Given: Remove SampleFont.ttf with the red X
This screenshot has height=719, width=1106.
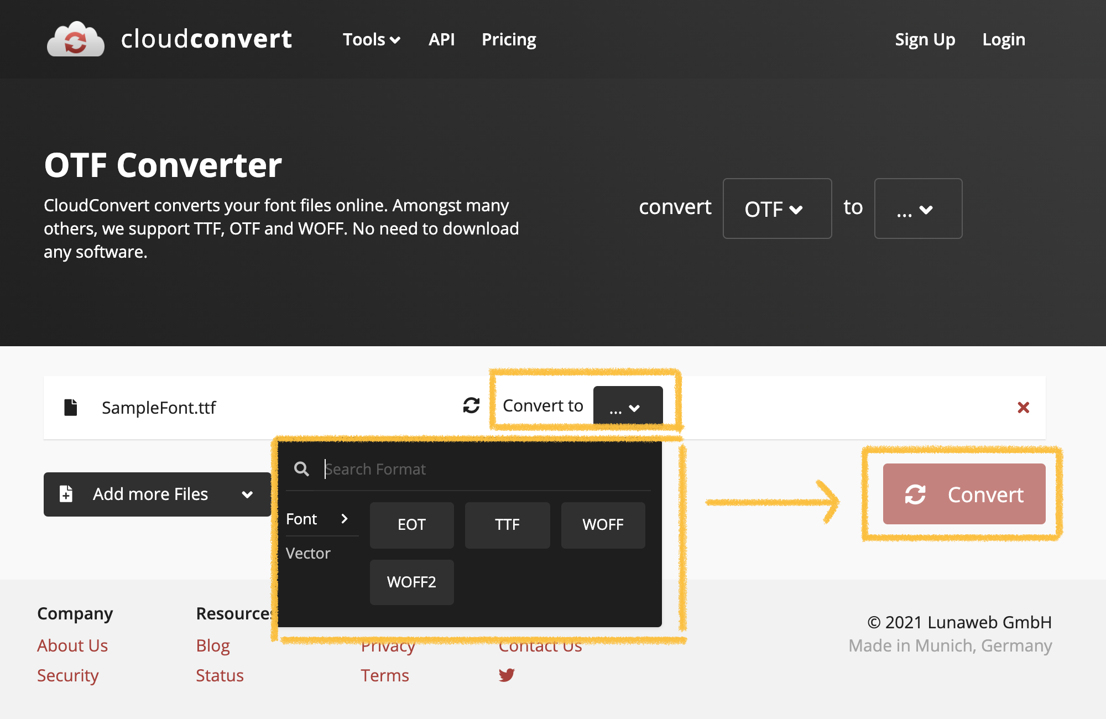Looking at the screenshot, I should point(1023,408).
